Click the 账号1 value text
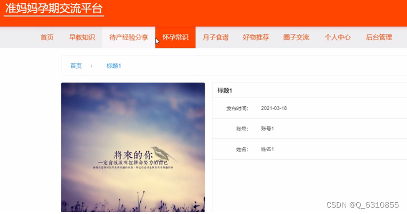Image resolution: width=407 pixels, height=214 pixels. 267,129
